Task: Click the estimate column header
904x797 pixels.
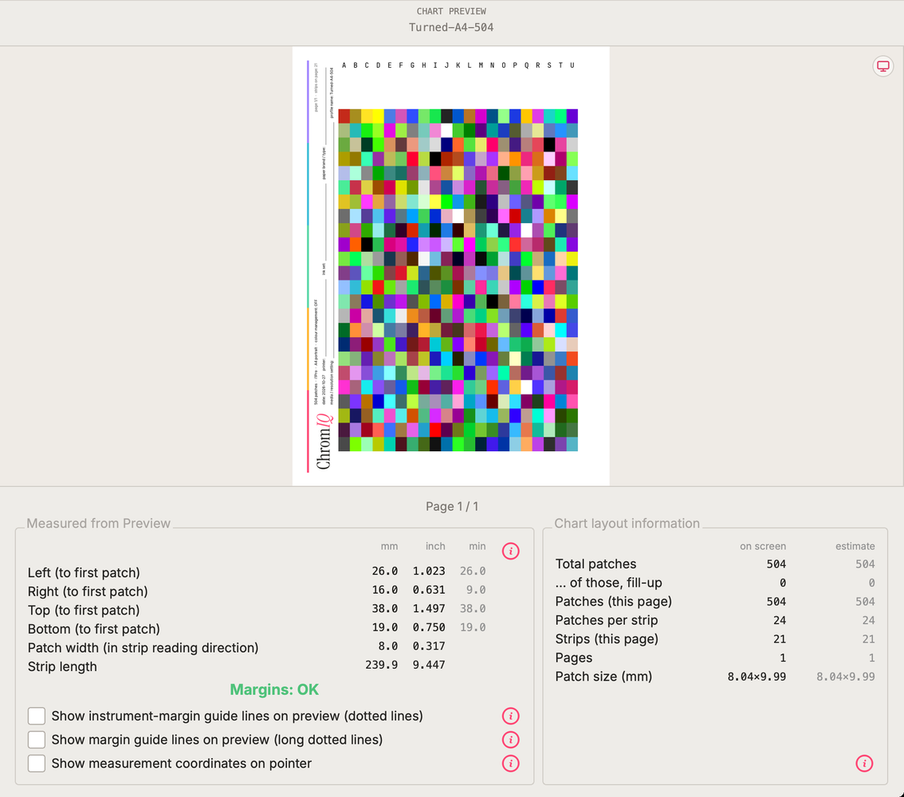Action: pyautogui.click(x=855, y=546)
